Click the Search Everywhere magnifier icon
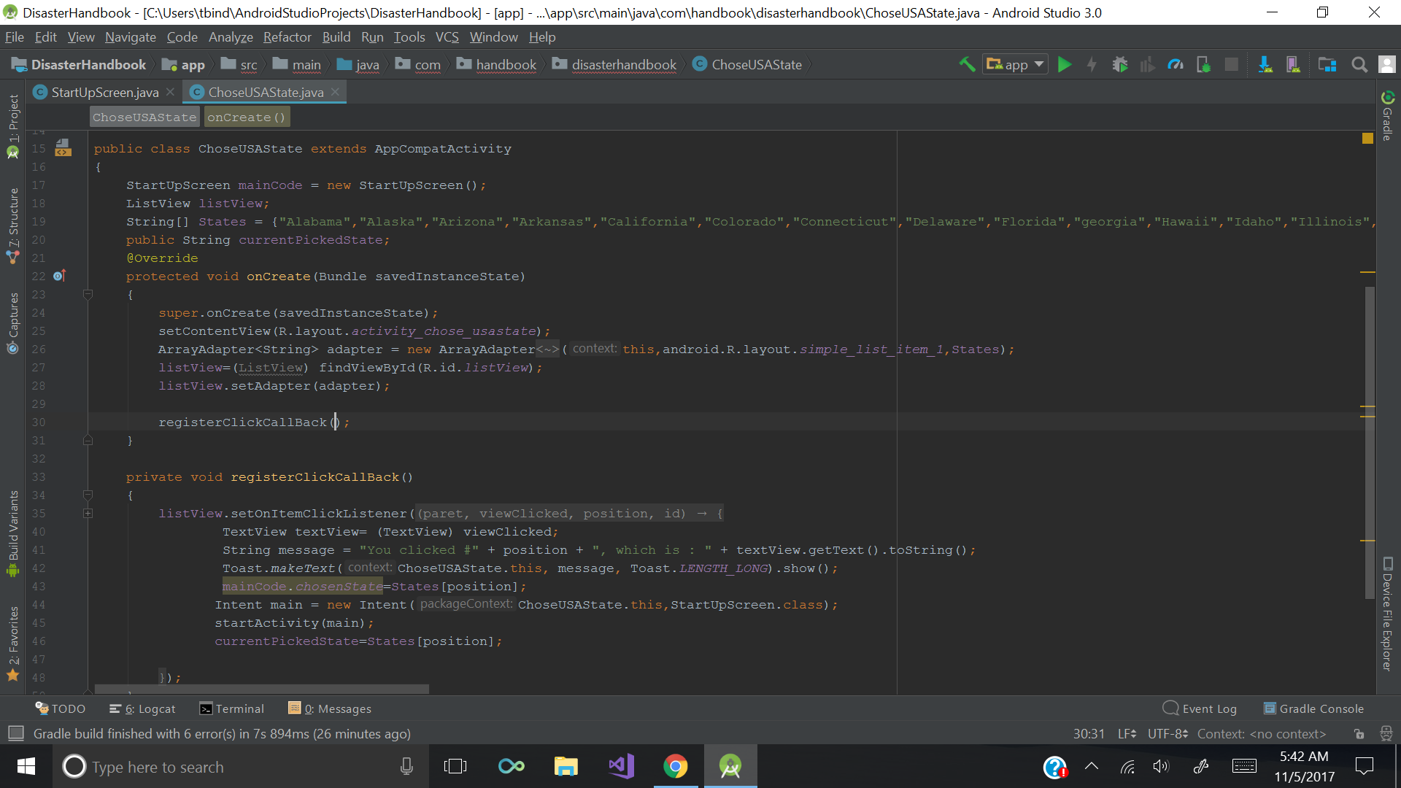 tap(1359, 64)
